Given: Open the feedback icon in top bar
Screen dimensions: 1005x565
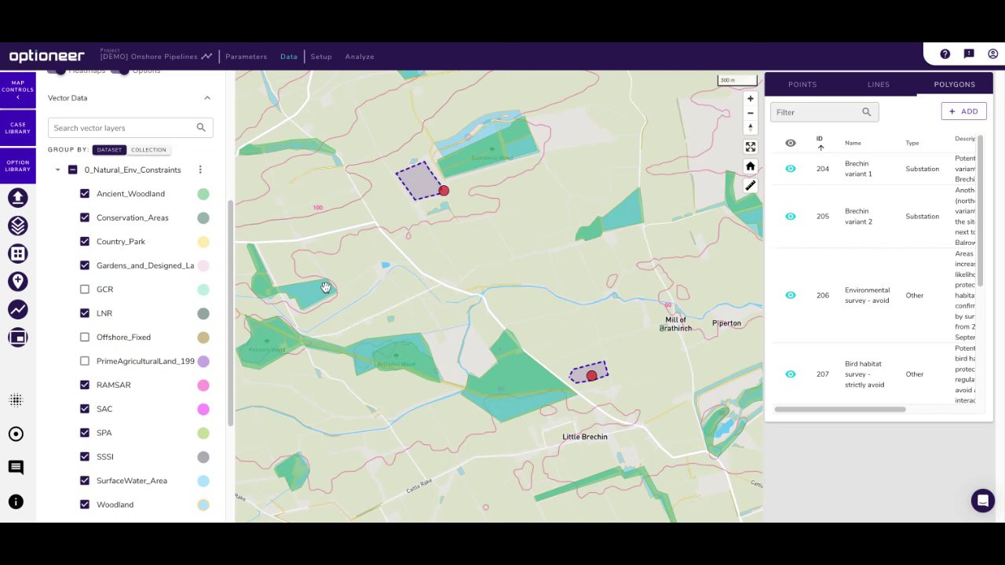Looking at the screenshot, I should [x=969, y=54].
